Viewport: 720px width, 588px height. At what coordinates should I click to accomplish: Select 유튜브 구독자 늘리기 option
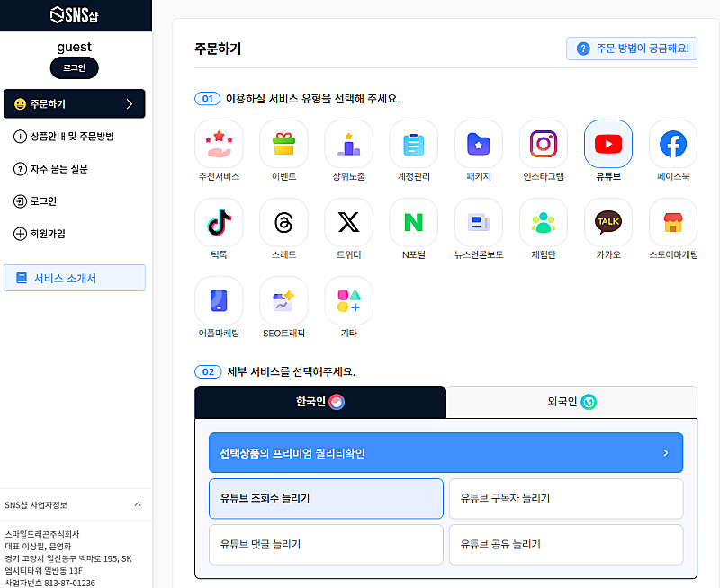click(566, 499)
